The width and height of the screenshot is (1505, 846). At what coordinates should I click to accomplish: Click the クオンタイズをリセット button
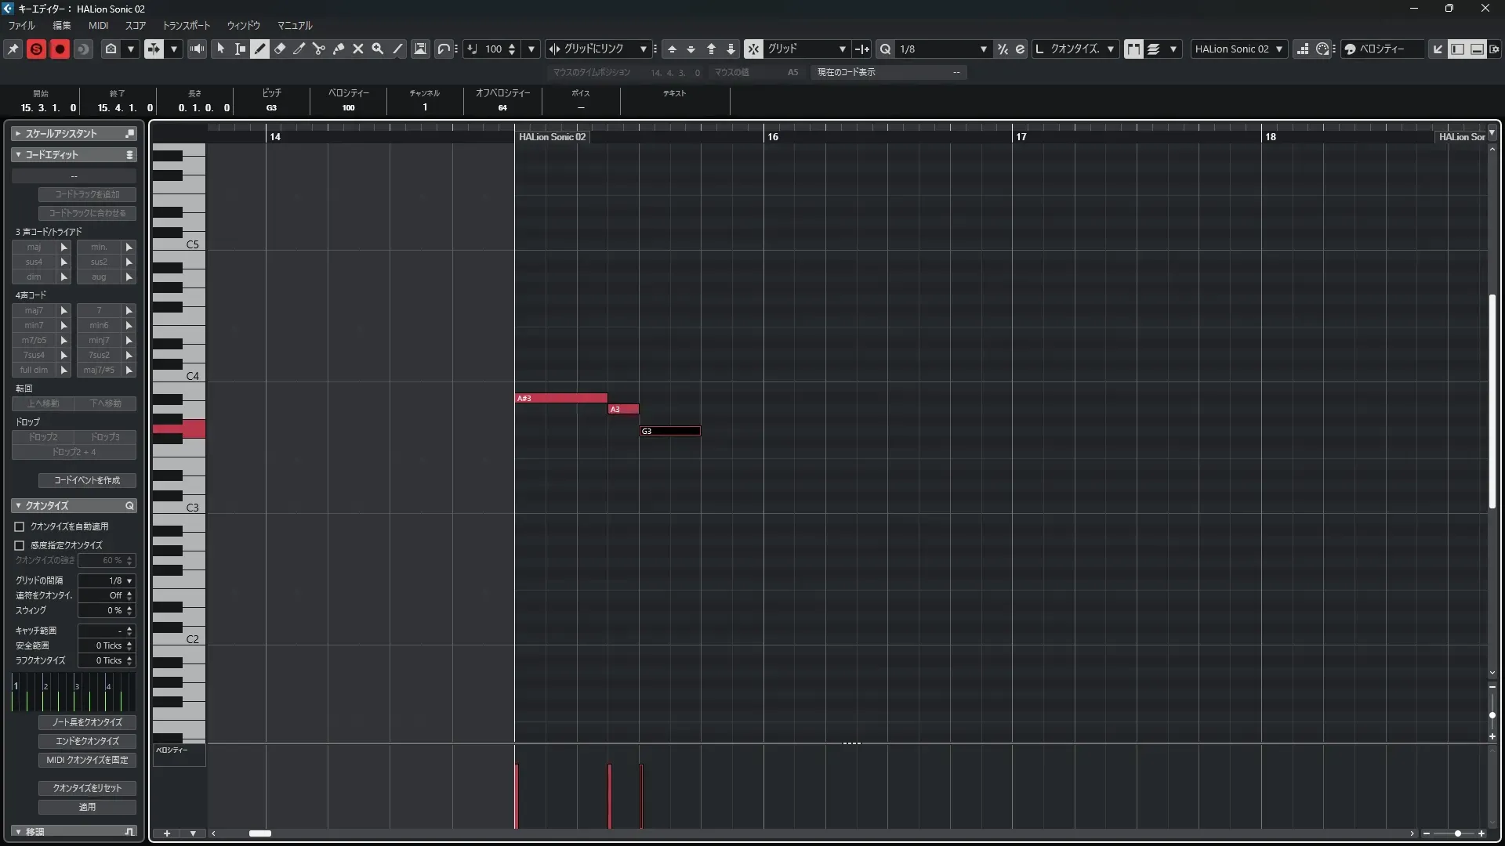click(87, 788)
